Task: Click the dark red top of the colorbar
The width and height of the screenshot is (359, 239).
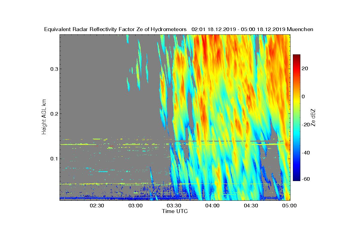Action: [x=296, y=56]
